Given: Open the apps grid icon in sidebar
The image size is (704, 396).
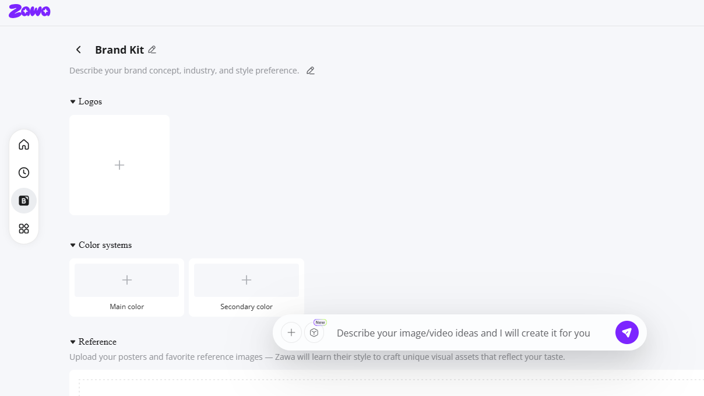Looking at the screenshot, I should [x=24, y=229].
